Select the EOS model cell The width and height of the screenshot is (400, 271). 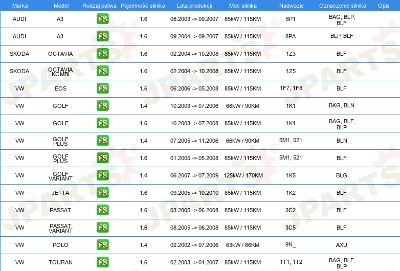[60, 88]
